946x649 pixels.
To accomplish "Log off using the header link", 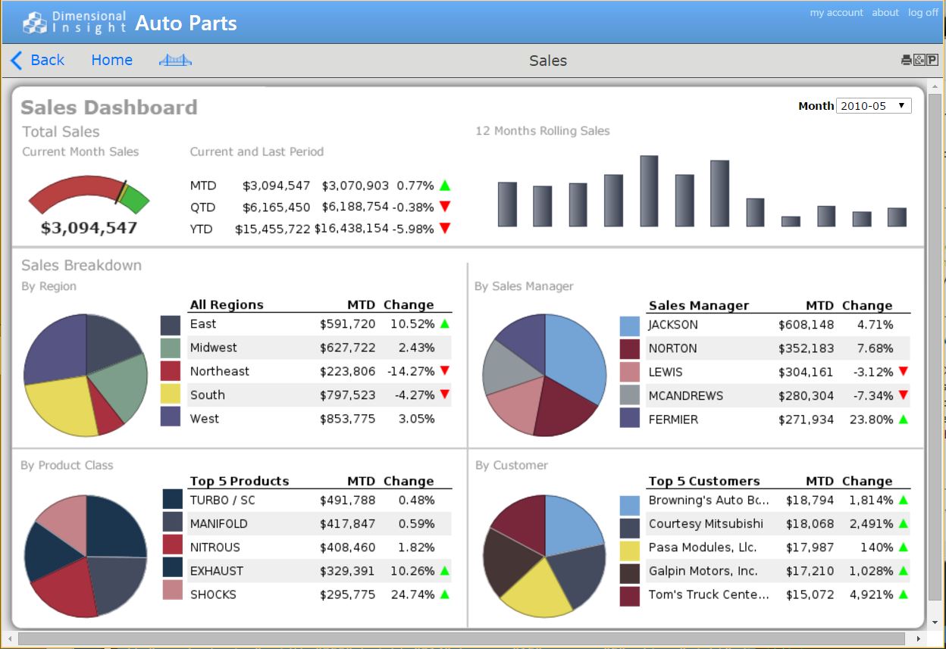I will pyautogui.click(x=923, y=13).
